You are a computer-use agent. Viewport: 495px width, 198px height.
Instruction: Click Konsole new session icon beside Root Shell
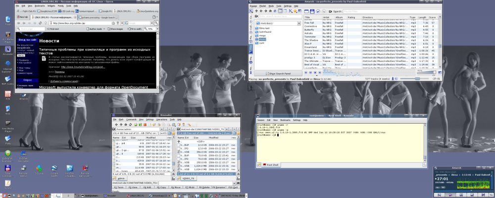coord(258,165)
